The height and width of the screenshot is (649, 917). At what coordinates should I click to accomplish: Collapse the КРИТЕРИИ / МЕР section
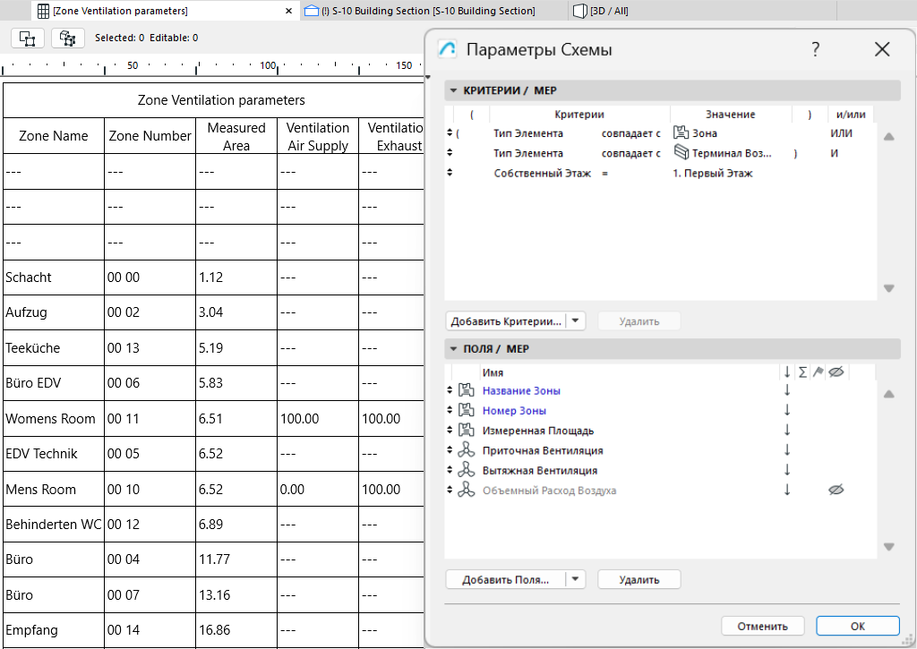[x=454, y=91]
